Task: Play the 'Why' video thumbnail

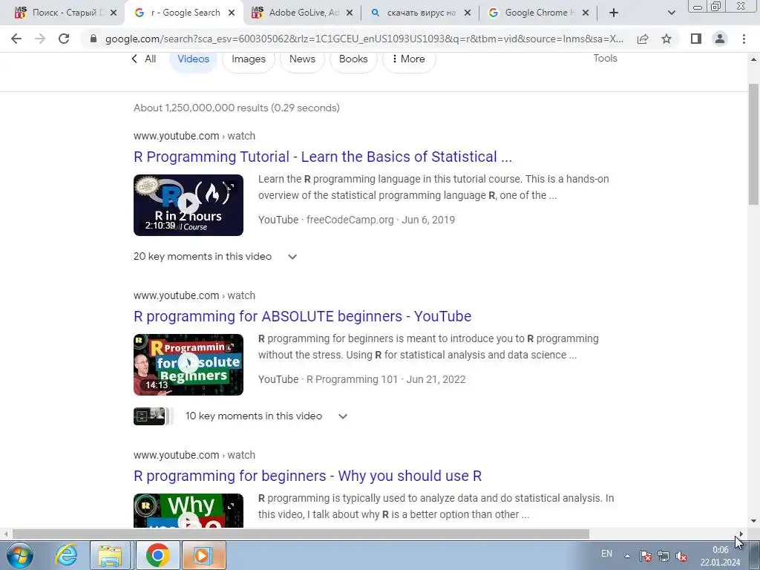Action: [189, 510]
